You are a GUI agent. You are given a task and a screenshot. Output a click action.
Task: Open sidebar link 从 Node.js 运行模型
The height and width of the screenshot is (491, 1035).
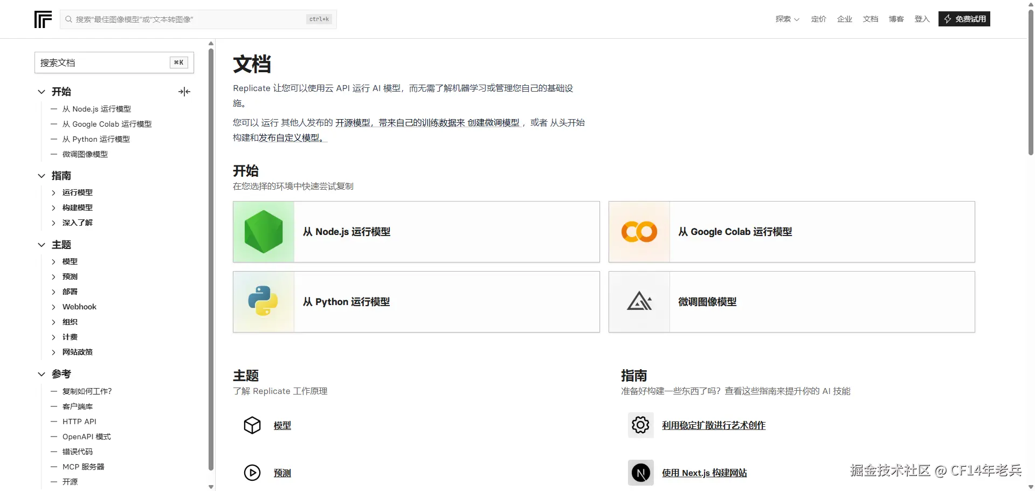[96, 109]
